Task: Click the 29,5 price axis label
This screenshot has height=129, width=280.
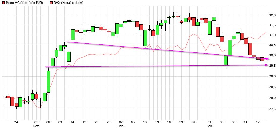Action: pos(273,66)
